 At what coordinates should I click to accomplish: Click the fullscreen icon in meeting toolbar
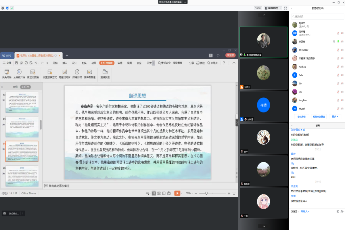click(285, 8)
